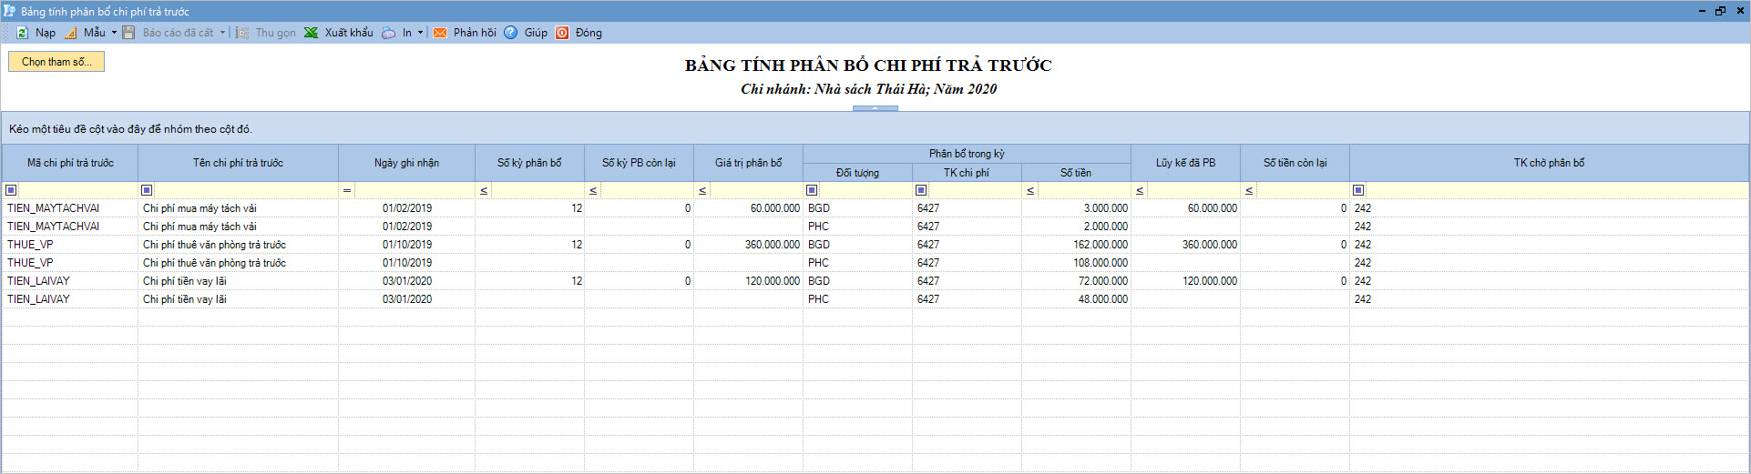Click the Nạp reload icon

click(x=23, y=33)
